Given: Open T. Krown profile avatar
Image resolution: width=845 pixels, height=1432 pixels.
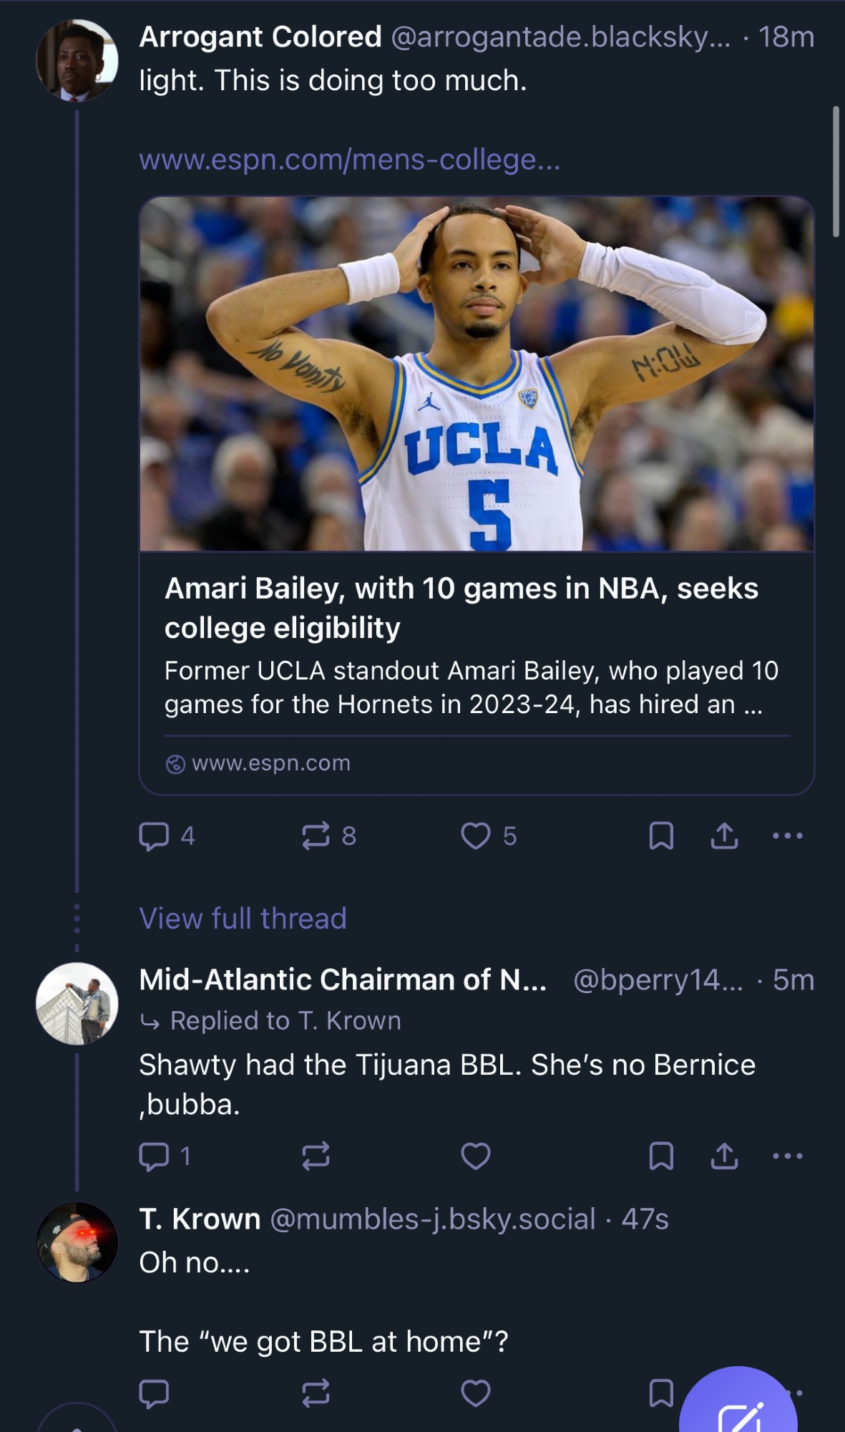Looking at the screenshot, I should pos(77,1242).
